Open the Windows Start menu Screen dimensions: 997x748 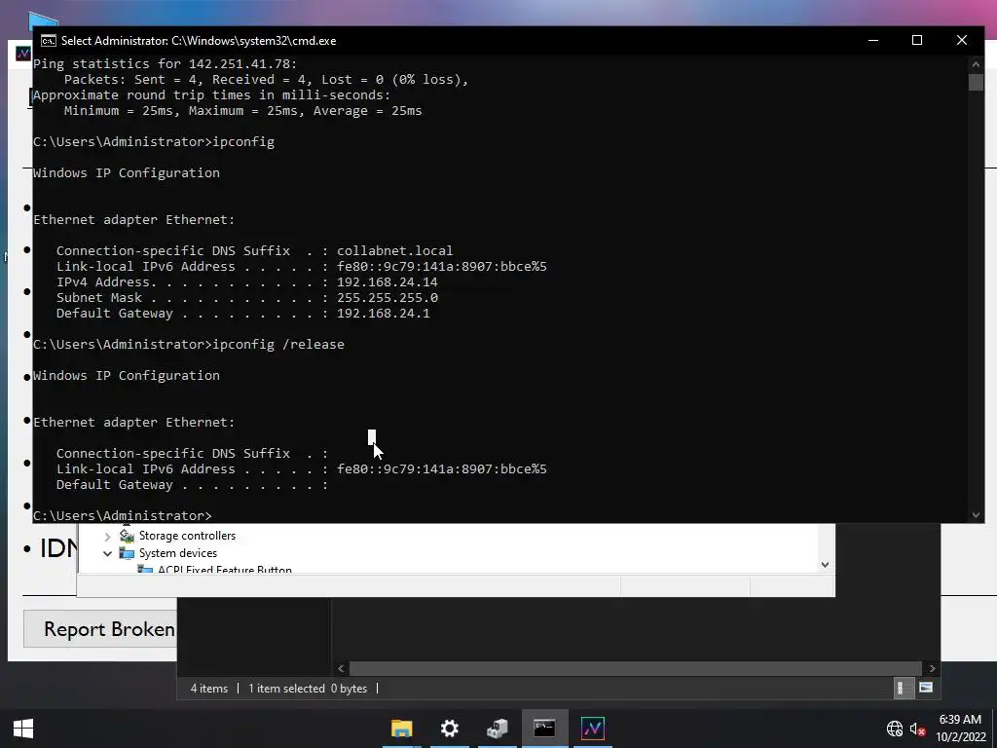[x=23, y=729]
